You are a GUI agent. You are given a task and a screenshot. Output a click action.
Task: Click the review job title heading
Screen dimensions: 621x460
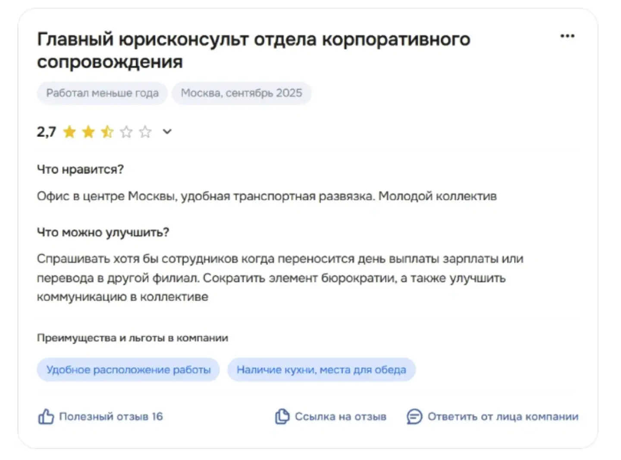coord(254,50)
